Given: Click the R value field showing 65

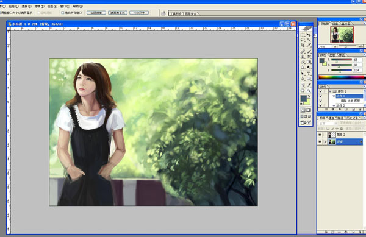Looking at the screenshot, I should pos(357,60).
